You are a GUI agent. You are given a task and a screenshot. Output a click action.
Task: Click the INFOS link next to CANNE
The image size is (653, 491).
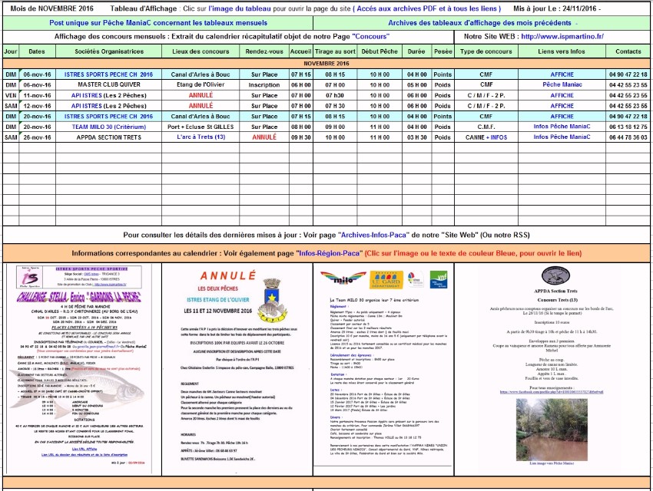tap(499, 137)
